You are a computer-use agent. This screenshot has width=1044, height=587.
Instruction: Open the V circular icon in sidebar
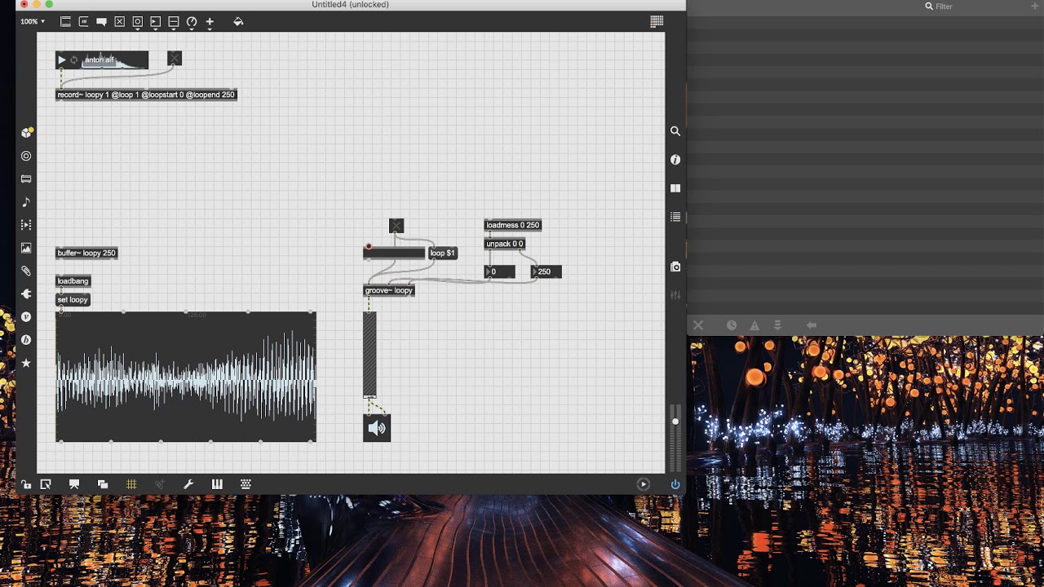click(x=26, y=316)
